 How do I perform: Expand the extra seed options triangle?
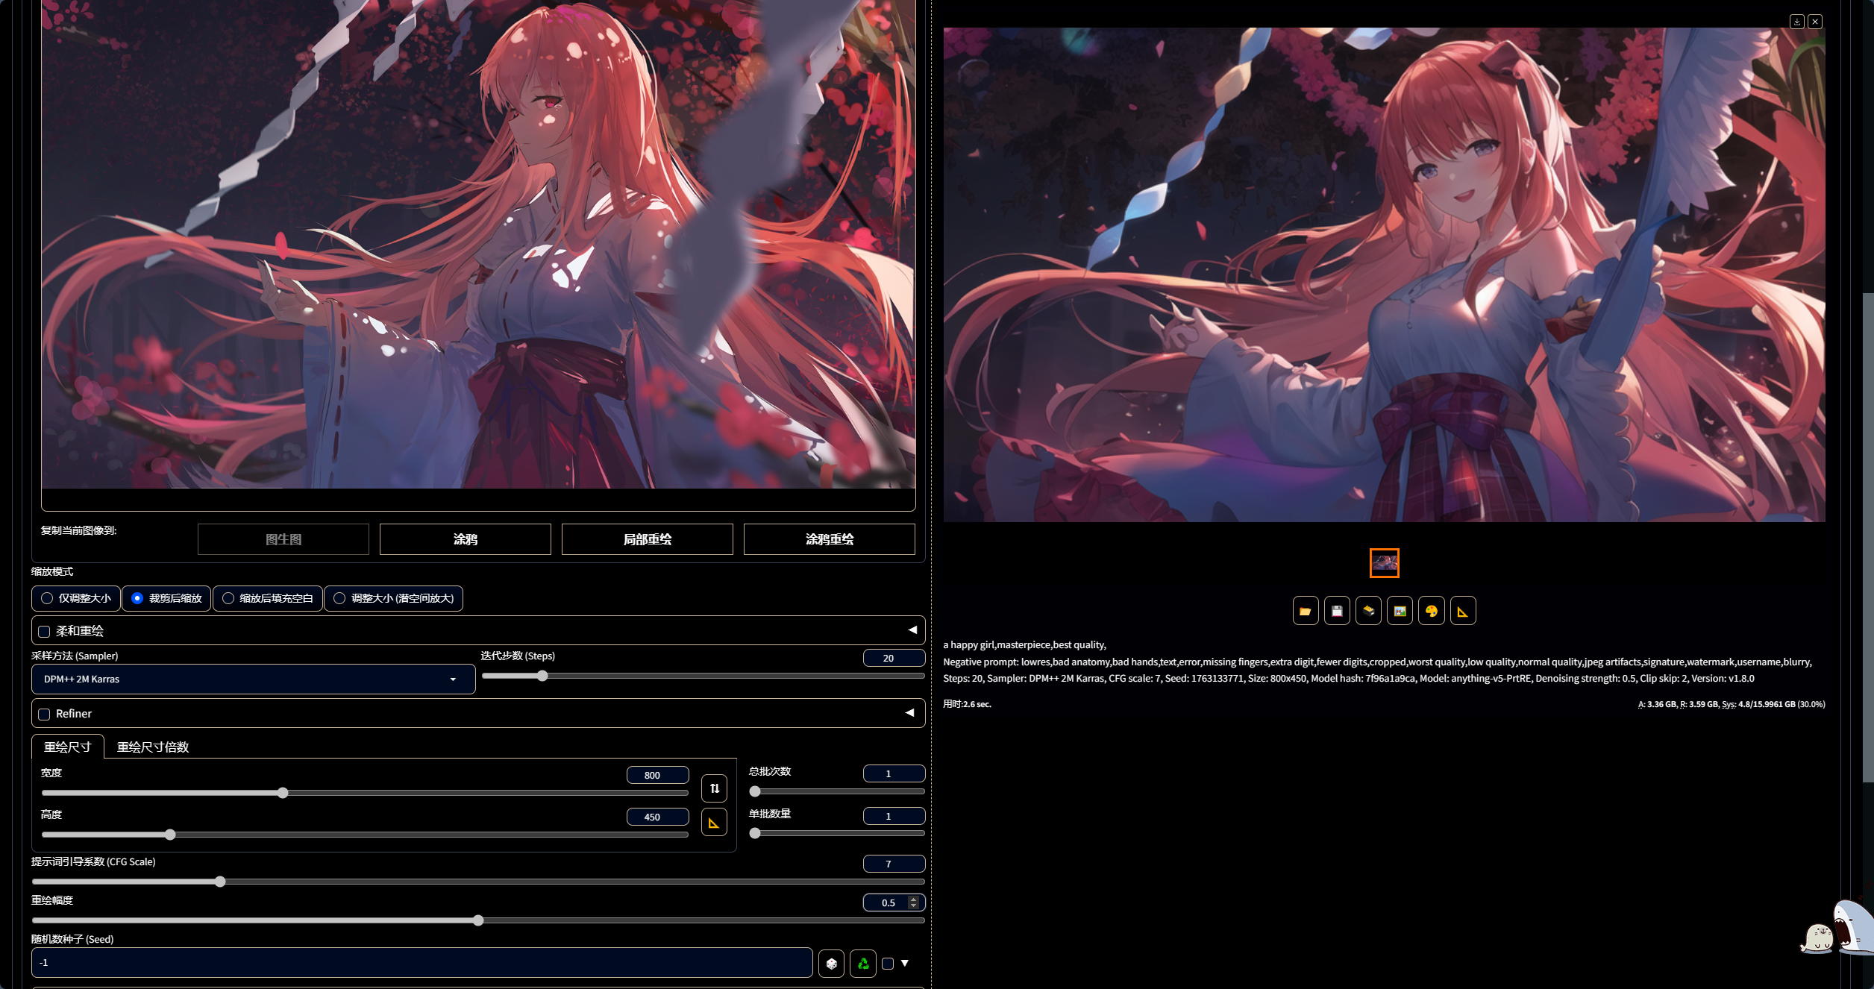coord(905,963)
